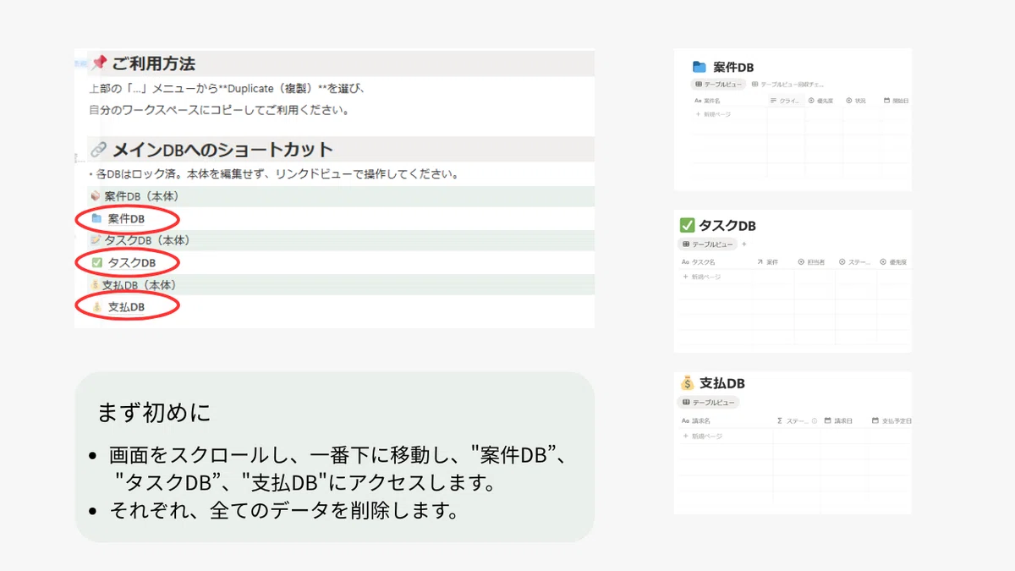1015x571 pixels.
Task: Click the 各DBはロック済 note line
Action: point(274,174)
